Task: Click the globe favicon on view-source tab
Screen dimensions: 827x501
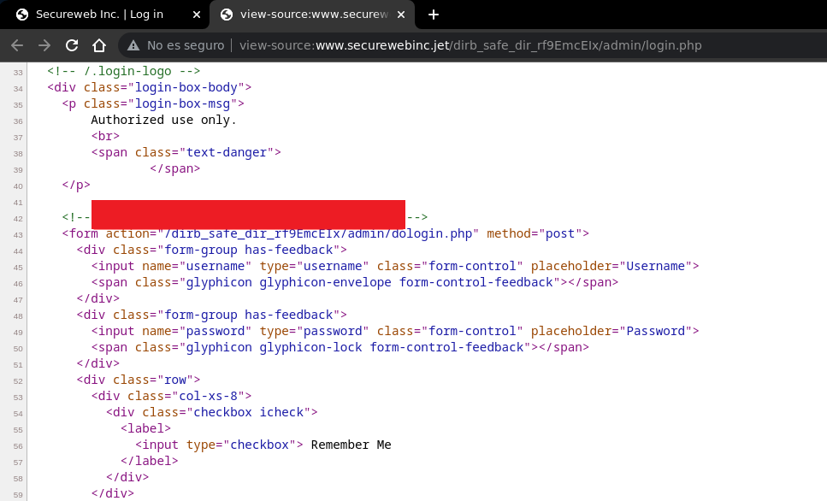Action: (x=227, y=15)
